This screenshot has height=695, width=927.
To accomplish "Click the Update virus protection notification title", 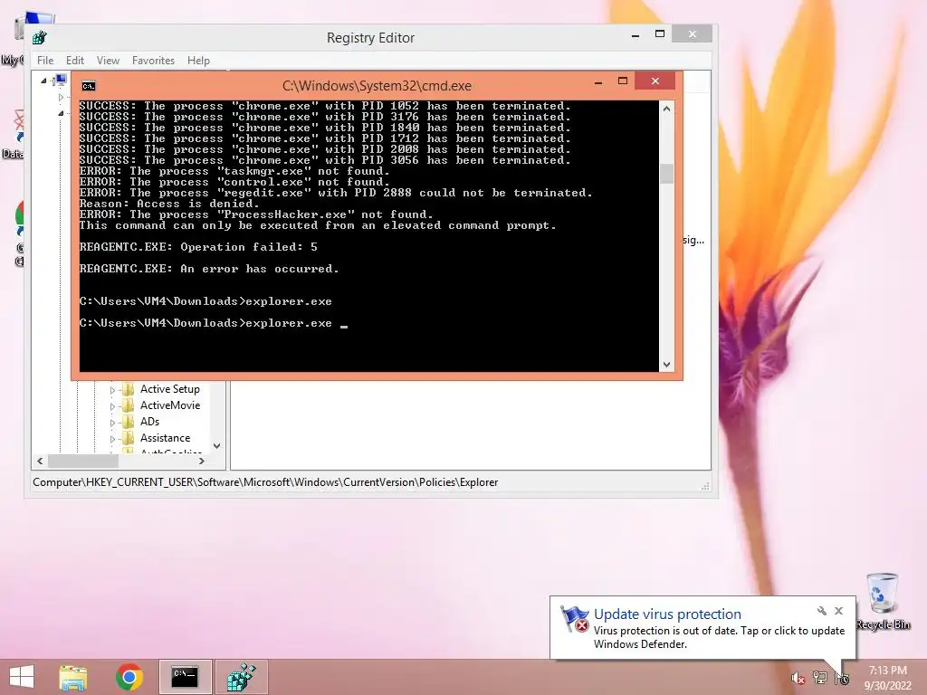I will pyautogui.click(x=667, y=614).
